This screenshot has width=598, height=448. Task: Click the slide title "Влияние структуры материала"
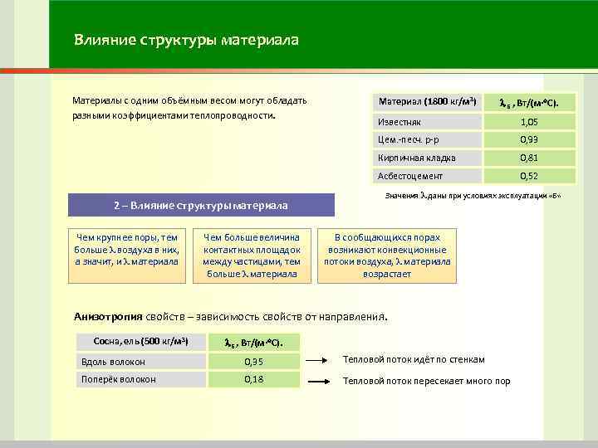coord(186,40)
